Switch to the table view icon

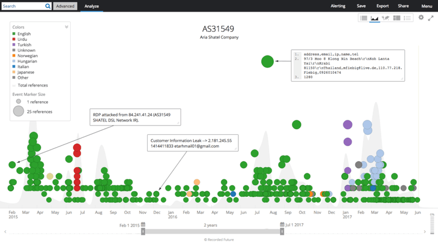pos(364,18)
